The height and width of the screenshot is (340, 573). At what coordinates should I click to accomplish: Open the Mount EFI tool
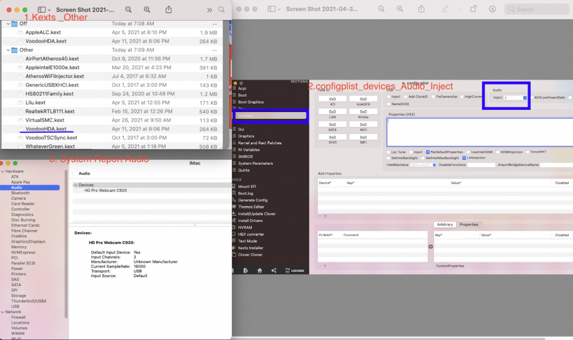pyautogui.click(x=247, y=187)
